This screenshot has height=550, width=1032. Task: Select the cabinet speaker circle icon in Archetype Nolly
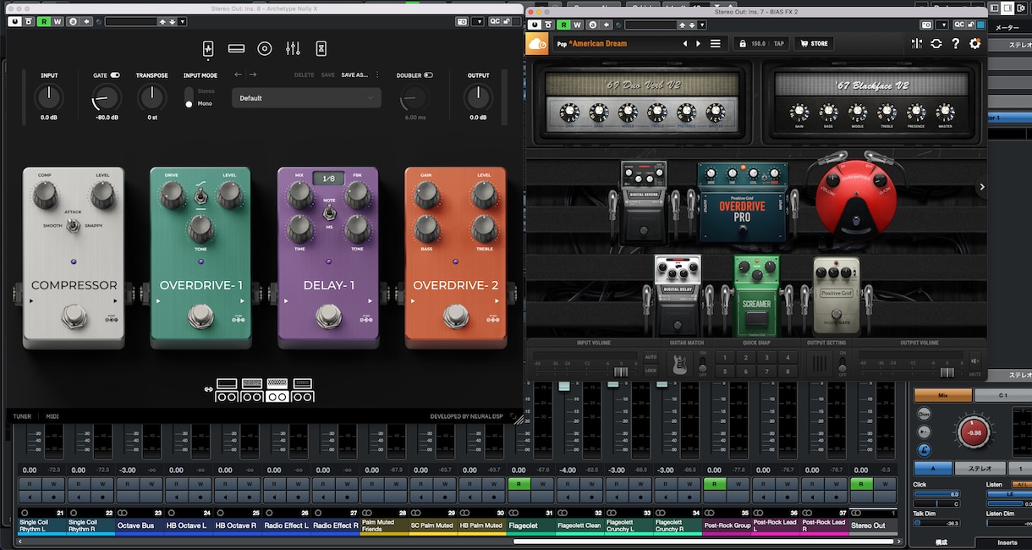pyautogui.click(x=265, y=49)
